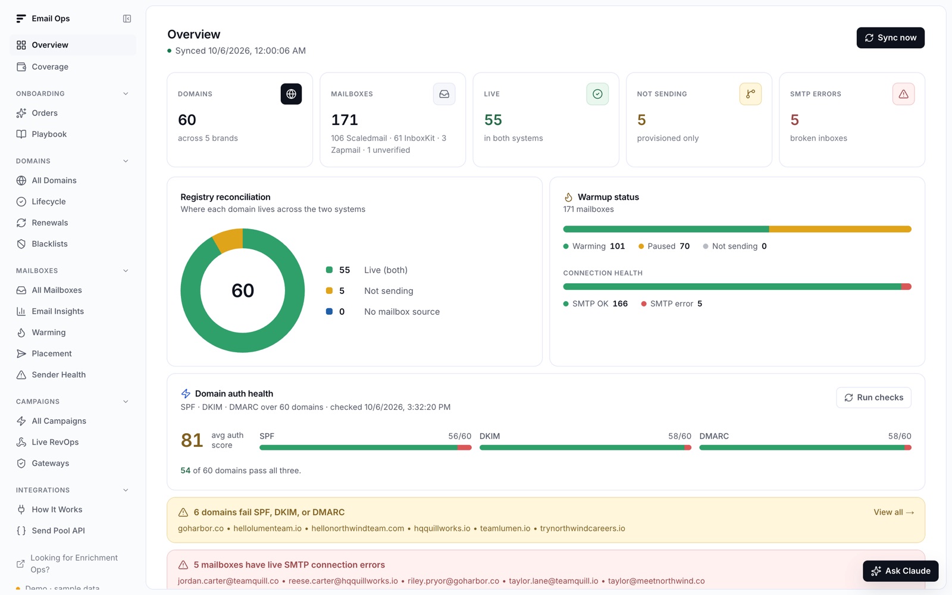
Task: Click the Live RevOps icon in the sidebar
Action: coord(21,442)
